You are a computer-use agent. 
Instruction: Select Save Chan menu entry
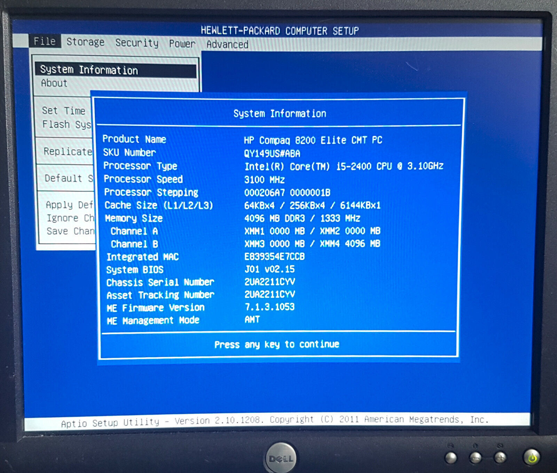71,231
